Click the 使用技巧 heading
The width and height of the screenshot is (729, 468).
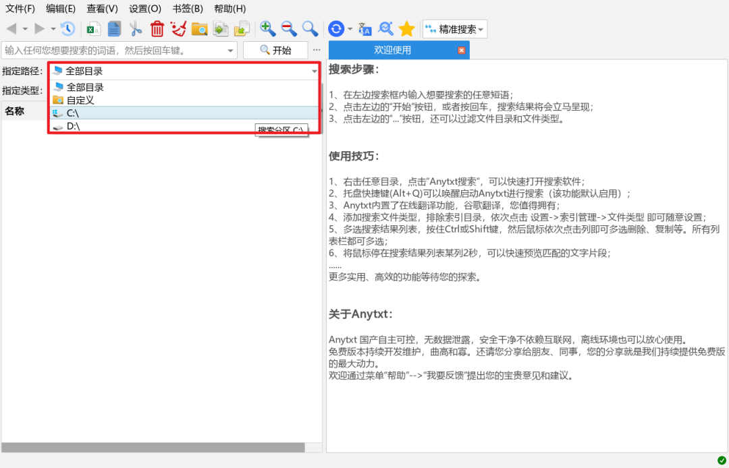pos(354,156)
